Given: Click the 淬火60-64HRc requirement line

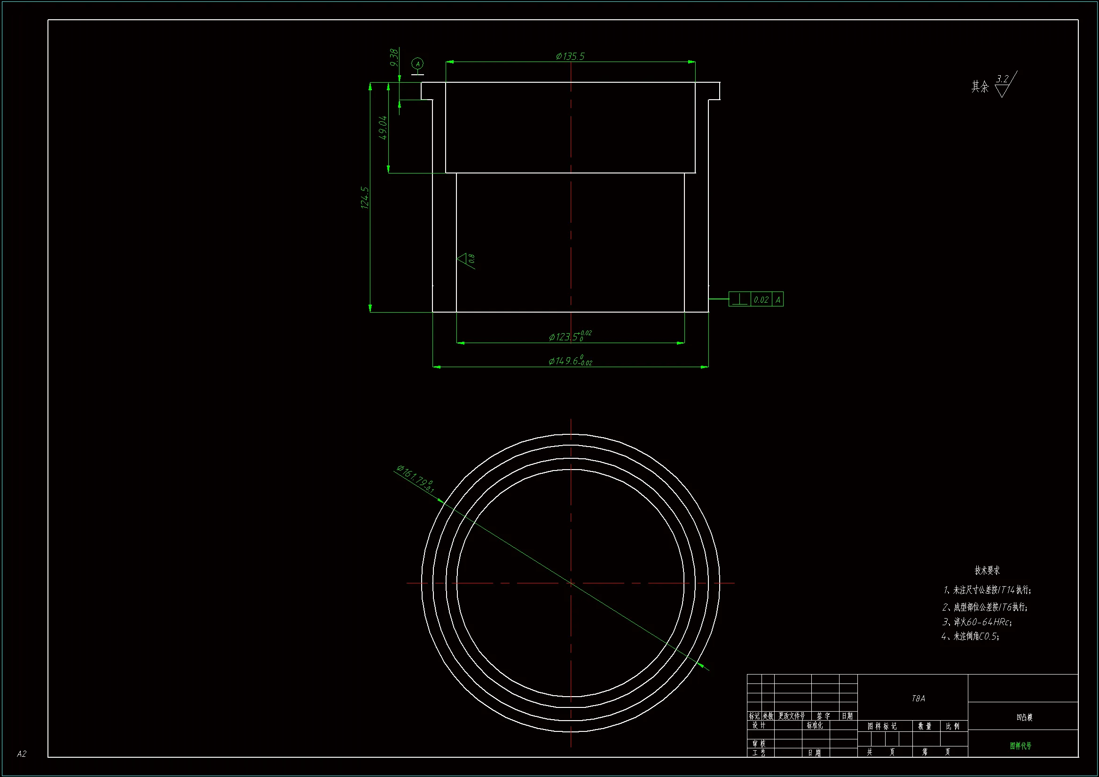Looking at the screenshot, I should 977,622.
